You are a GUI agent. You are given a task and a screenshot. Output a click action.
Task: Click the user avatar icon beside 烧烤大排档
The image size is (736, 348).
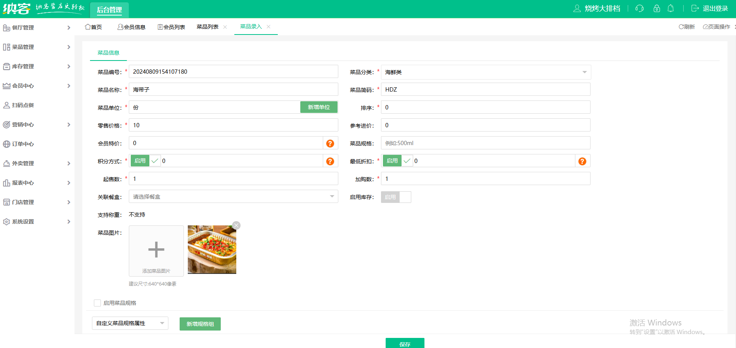coord(577,9)
